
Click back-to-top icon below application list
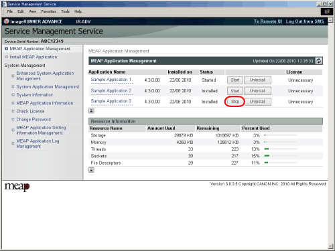point(91,110)
